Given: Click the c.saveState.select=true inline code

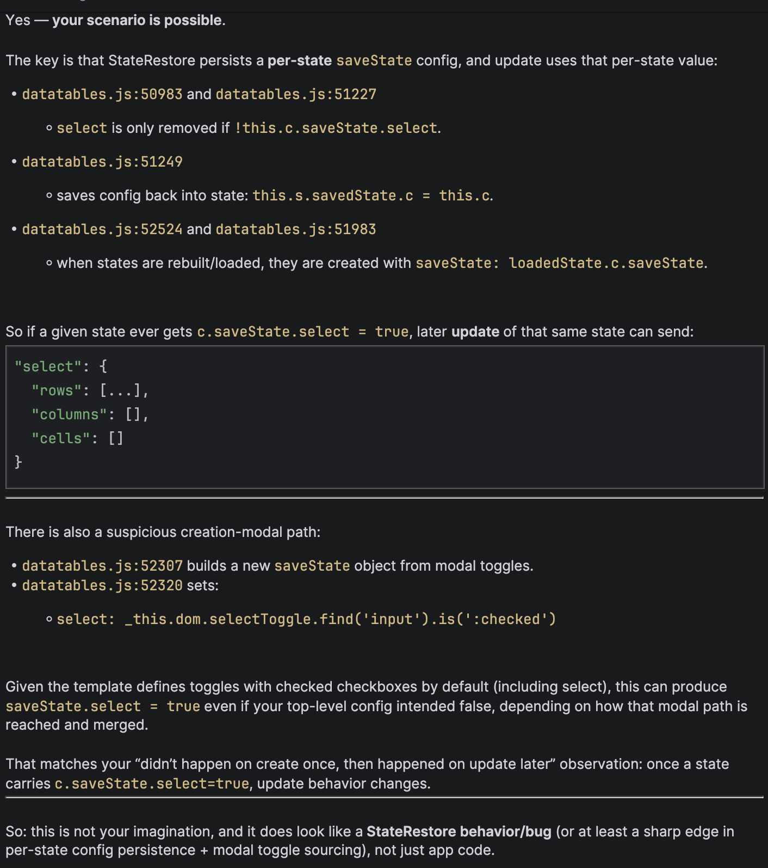Looking at the screenshot, I should pos(152,784).
